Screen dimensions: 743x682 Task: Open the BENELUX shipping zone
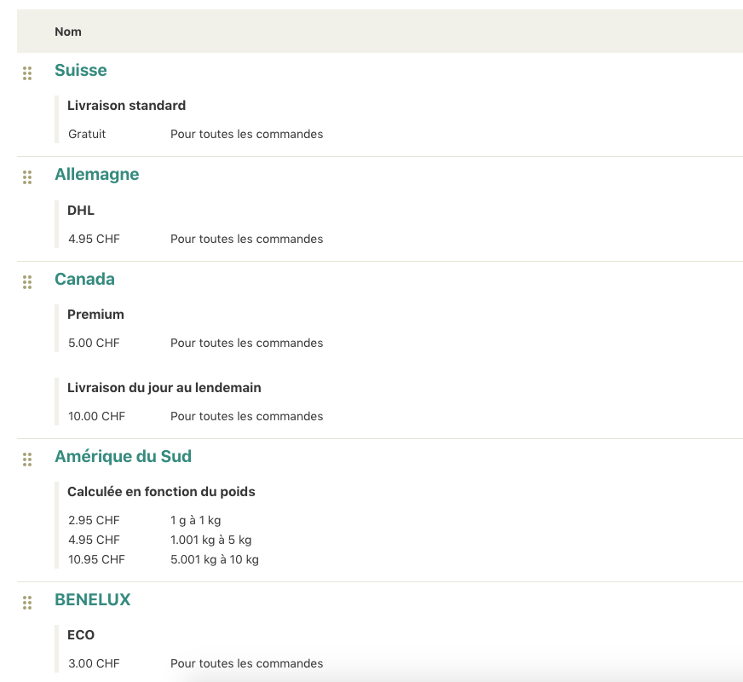tap(92, 599)
